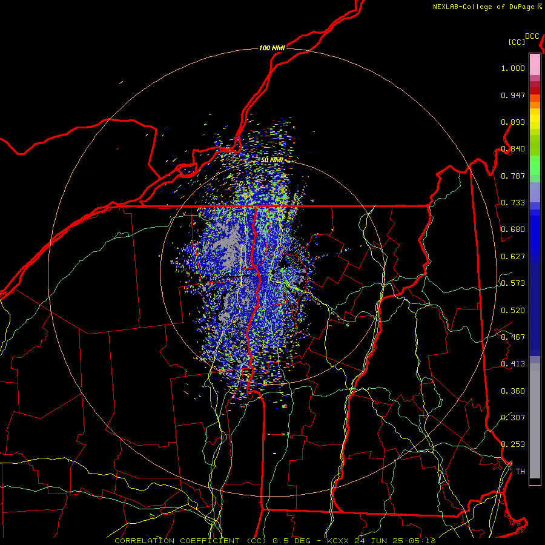The height and width of the screenshot is (545, 545).
Task: Select the 0.467 legend value
Action: (513, 337)
